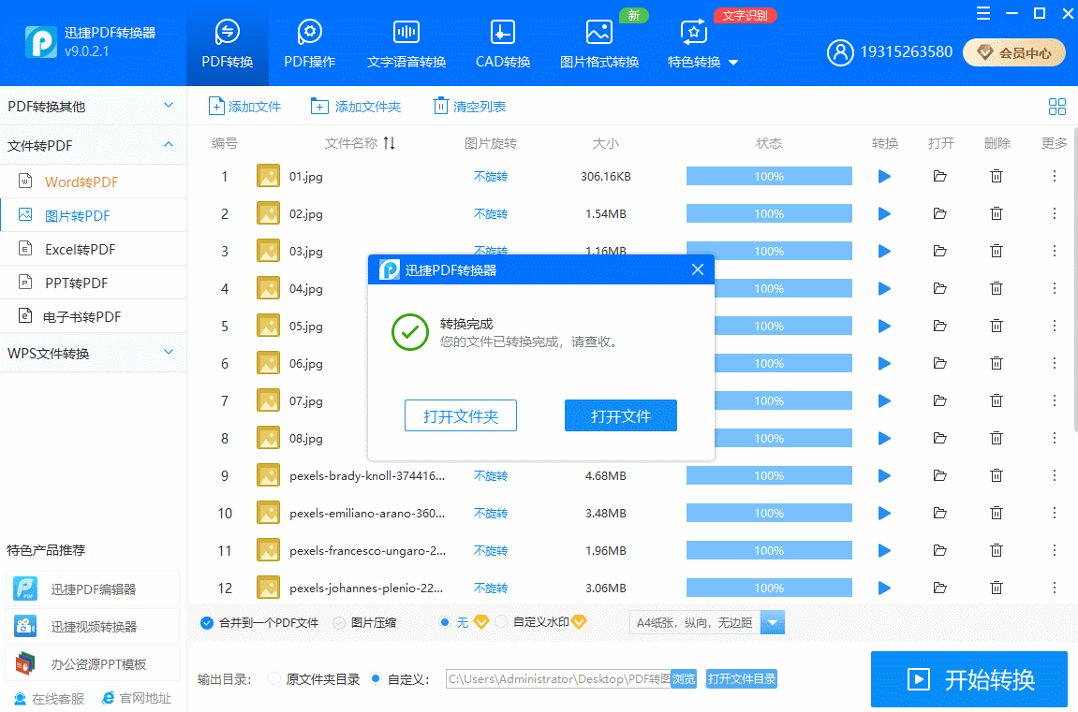Delete 02.jpg with trash icon

pyautogui.click(x=997, y=213)
